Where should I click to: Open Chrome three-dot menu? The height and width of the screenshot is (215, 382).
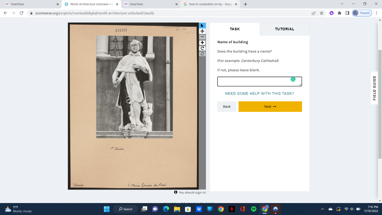tap(377, 13)
